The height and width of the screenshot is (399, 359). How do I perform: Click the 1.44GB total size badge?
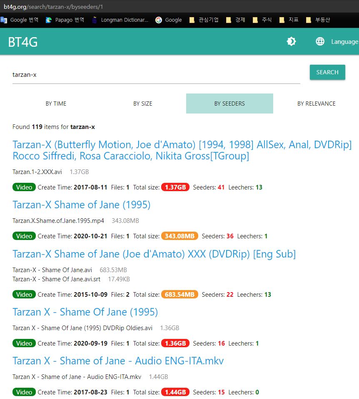(175, 392)
